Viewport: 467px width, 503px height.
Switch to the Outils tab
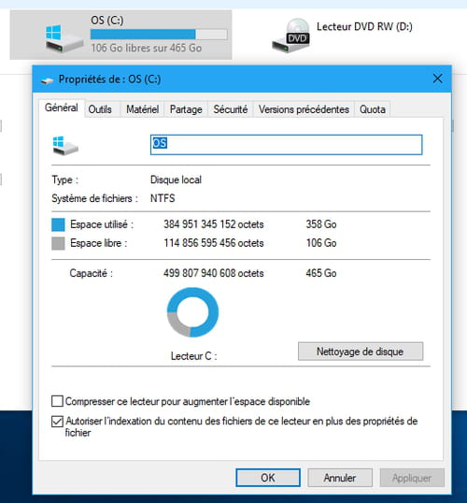[100, 109]
